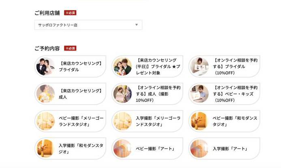Pick 入学撮影「和モダンスタジオ」 option
The height and width of the screenshot is (168, 281).
71,149
